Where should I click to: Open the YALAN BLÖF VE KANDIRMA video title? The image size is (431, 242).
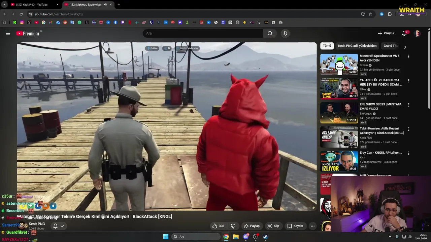[380, 82]
